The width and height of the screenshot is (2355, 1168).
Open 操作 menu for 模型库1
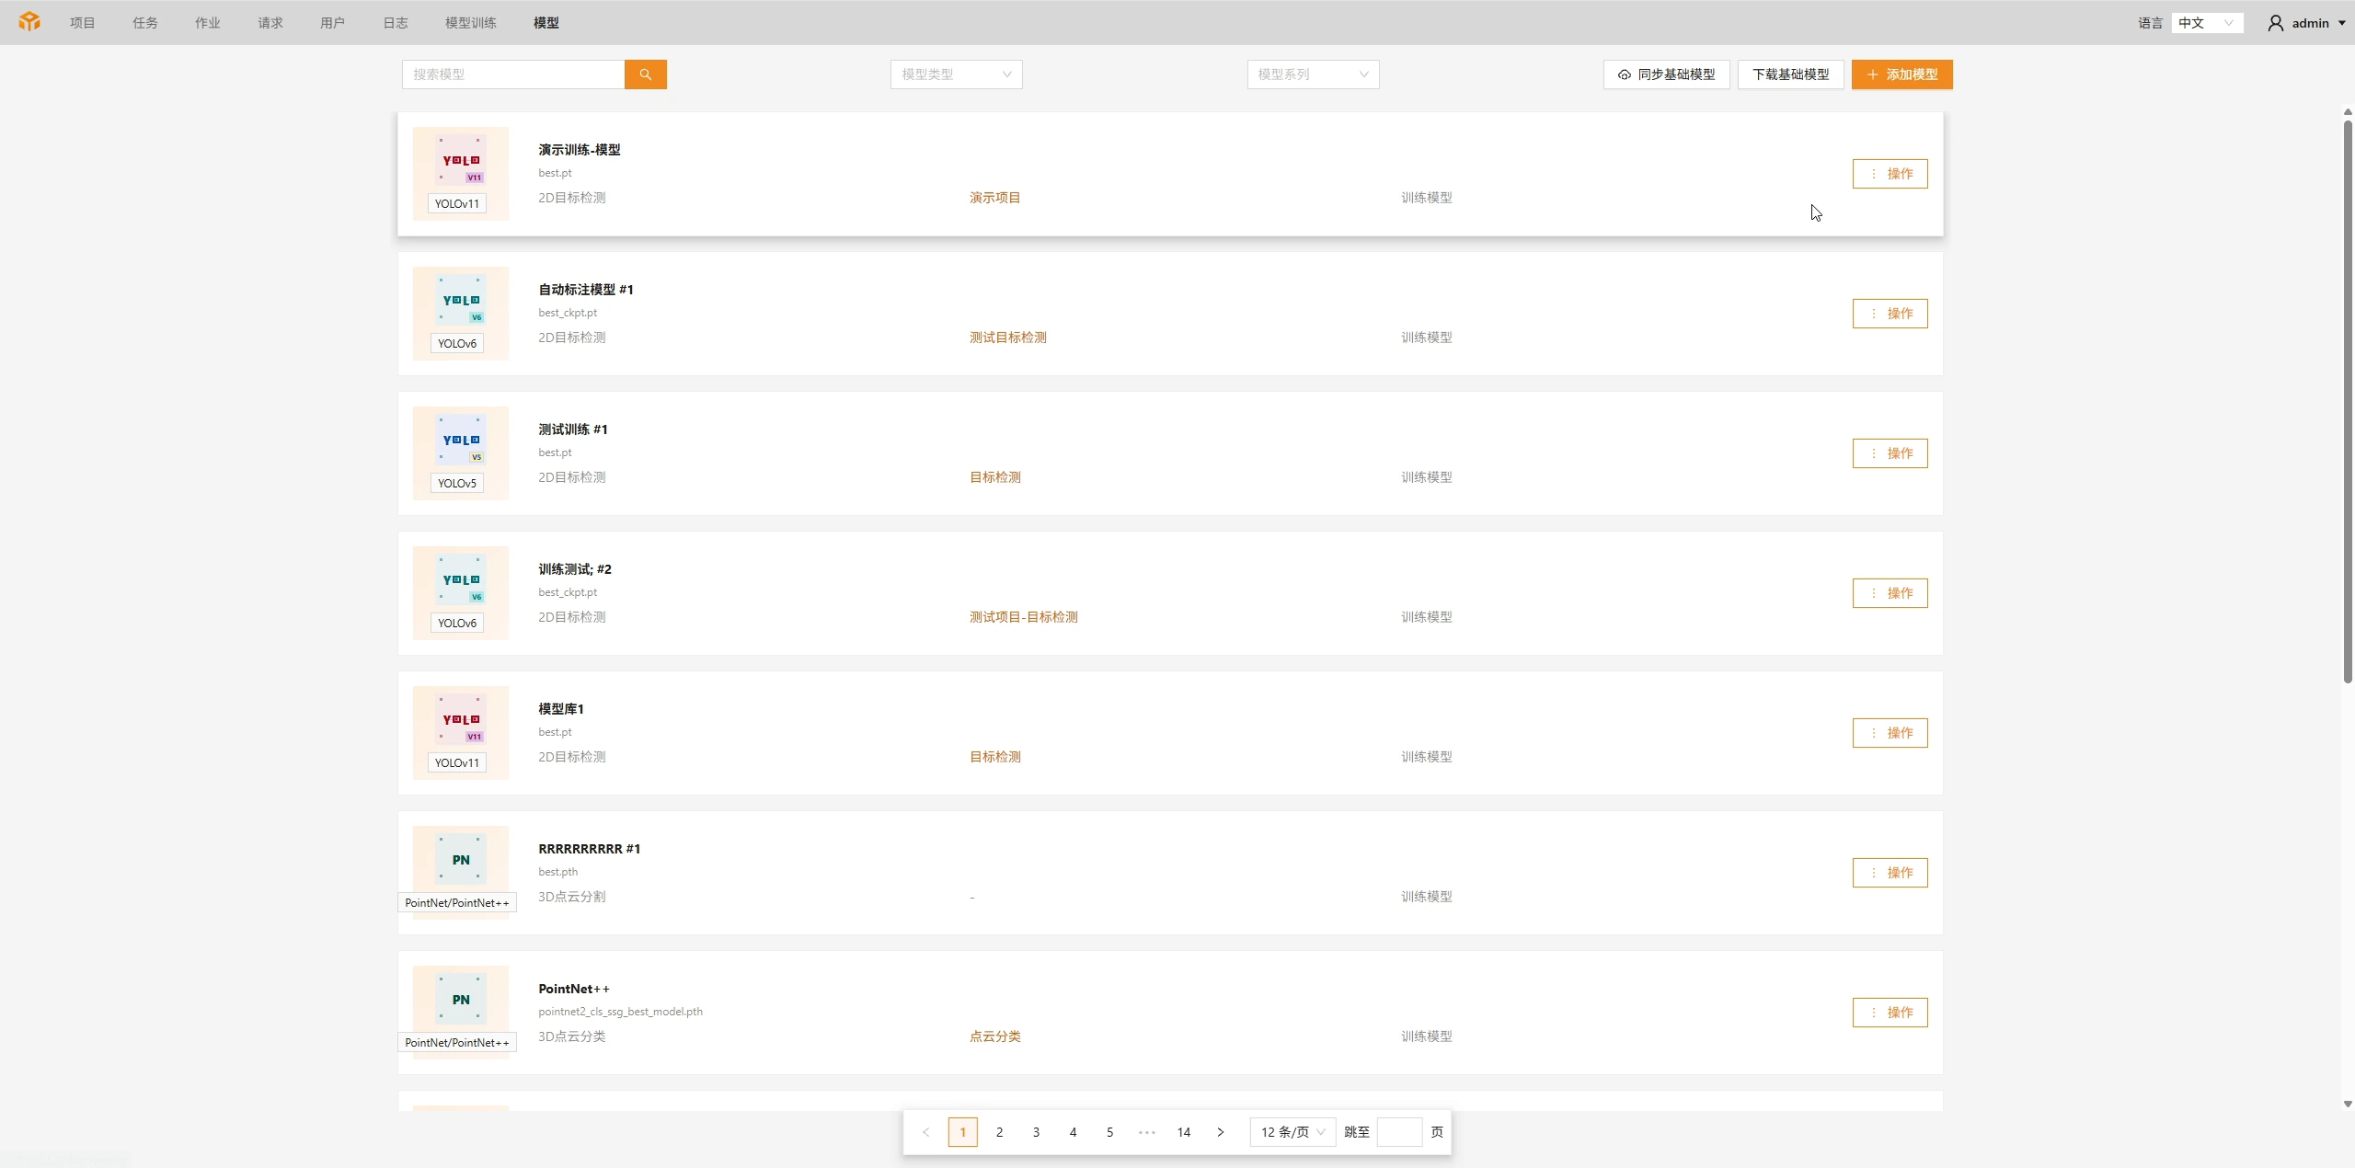tap(1890, 733)
